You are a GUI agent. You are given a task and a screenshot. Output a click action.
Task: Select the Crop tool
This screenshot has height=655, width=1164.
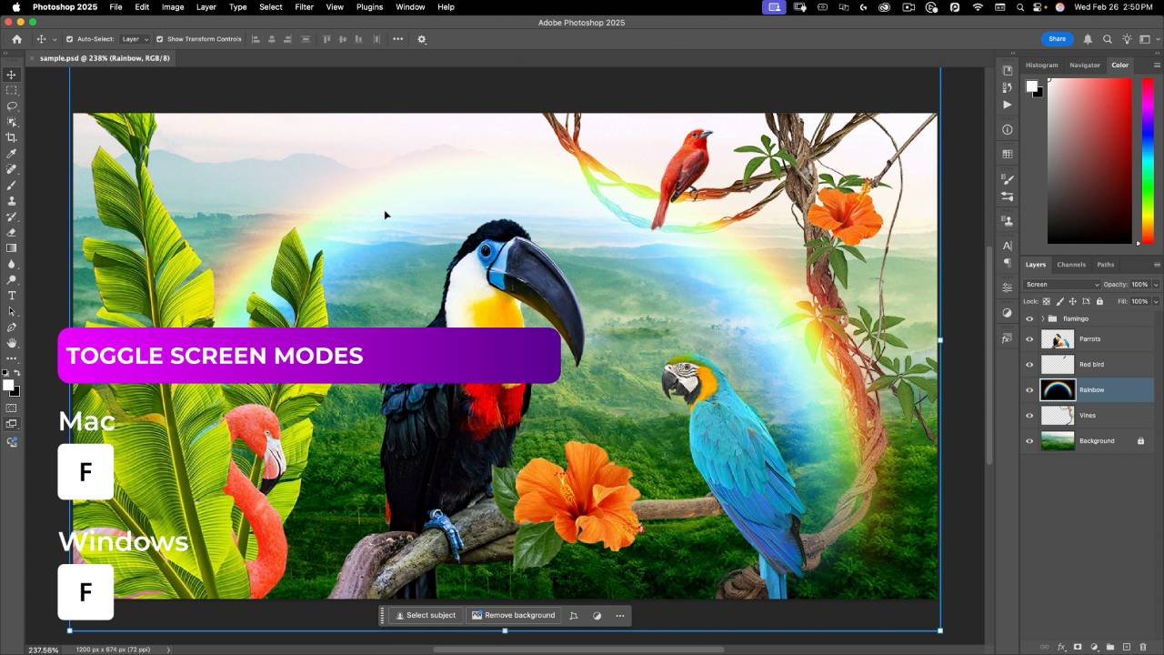pos(12,137)
